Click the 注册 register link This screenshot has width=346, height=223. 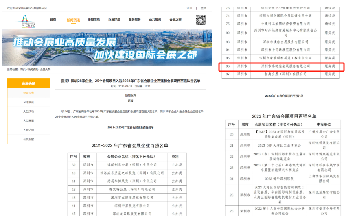pos(189,8)
